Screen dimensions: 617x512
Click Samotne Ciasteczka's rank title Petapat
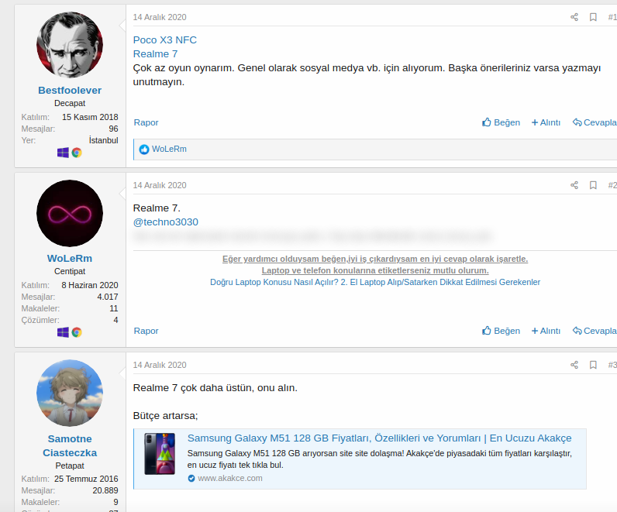(70, 466)
